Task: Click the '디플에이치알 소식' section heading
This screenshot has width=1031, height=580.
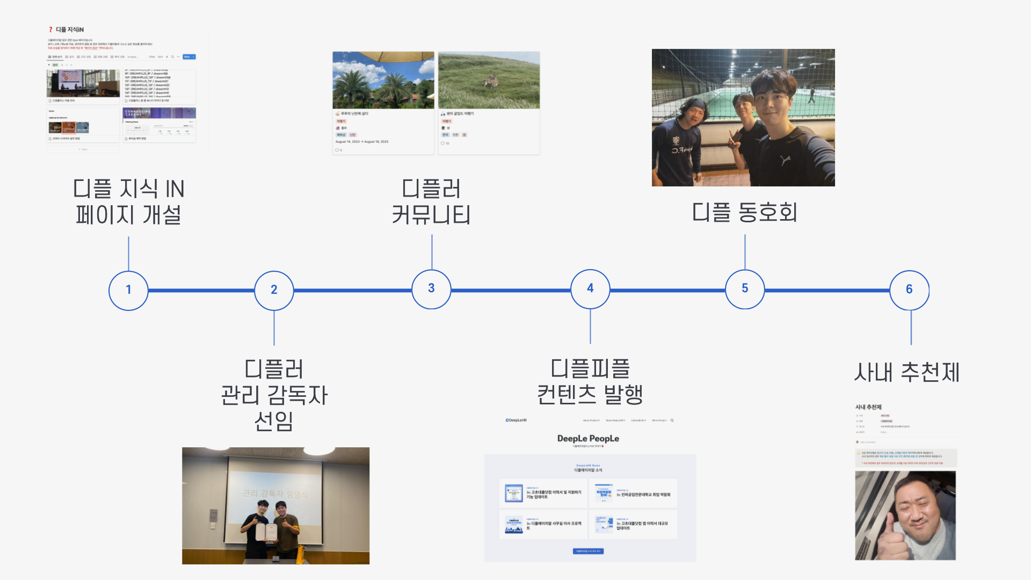Action: 588,470
